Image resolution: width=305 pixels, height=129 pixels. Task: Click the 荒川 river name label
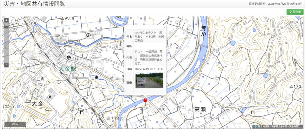[204, 31]
